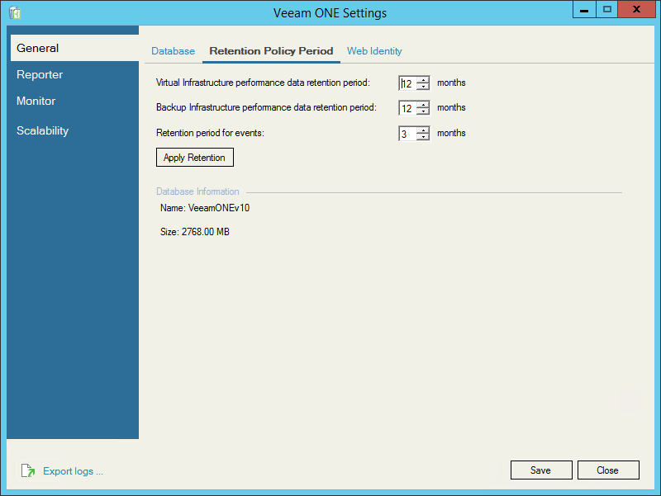661x496 pixels.
Task: Click the Backup Infrastructure retention value field
Action: (x=407, y=108)
